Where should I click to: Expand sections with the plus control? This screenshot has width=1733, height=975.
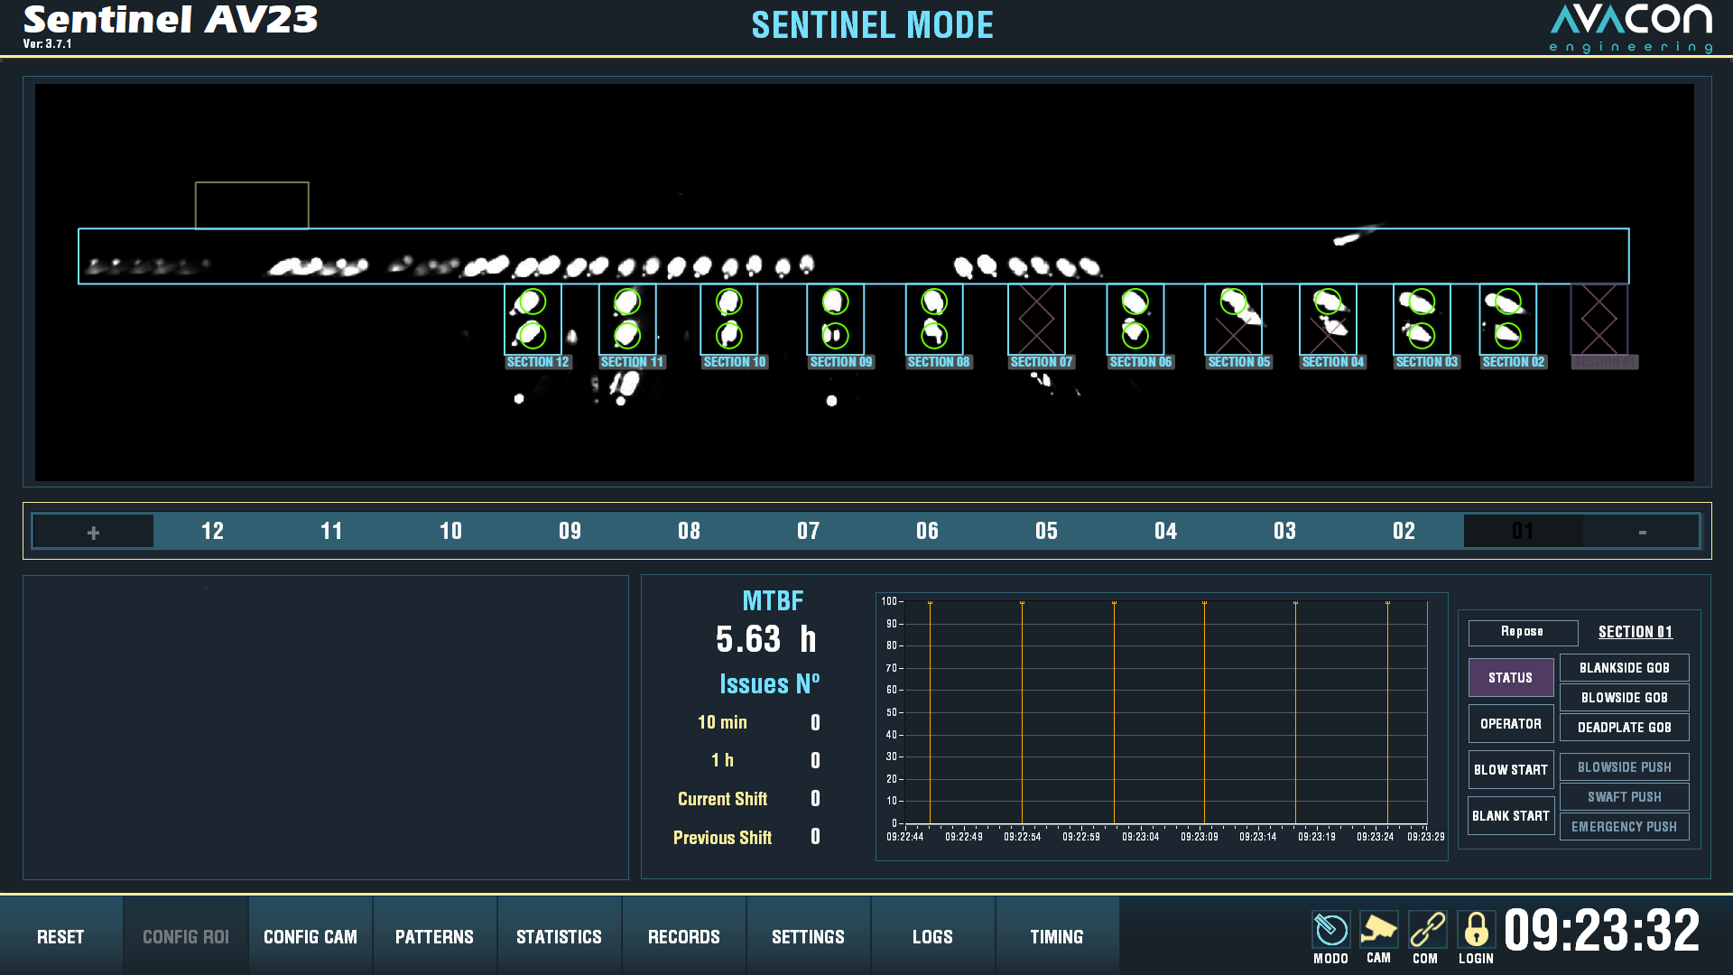pyautogui.click(x=91, y=531)
